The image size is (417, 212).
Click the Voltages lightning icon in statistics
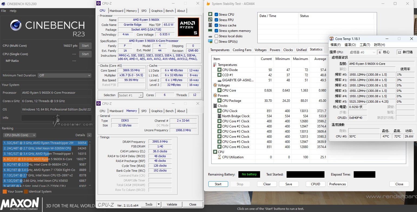[215, 85]
